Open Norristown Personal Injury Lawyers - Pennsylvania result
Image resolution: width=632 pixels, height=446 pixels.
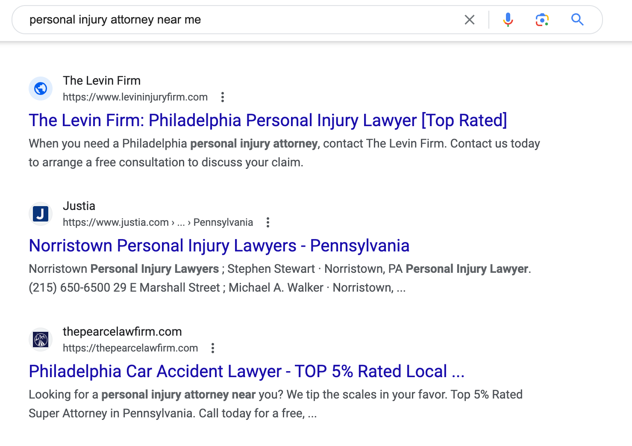219,246
